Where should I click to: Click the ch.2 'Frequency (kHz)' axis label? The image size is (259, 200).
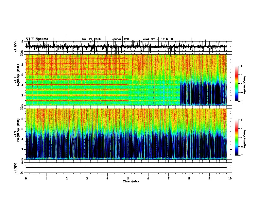18,130
